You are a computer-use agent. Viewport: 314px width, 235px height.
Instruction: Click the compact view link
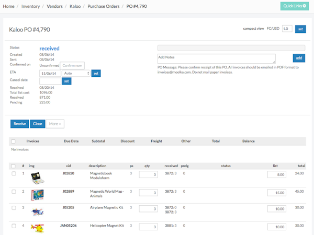coord(253,29)
